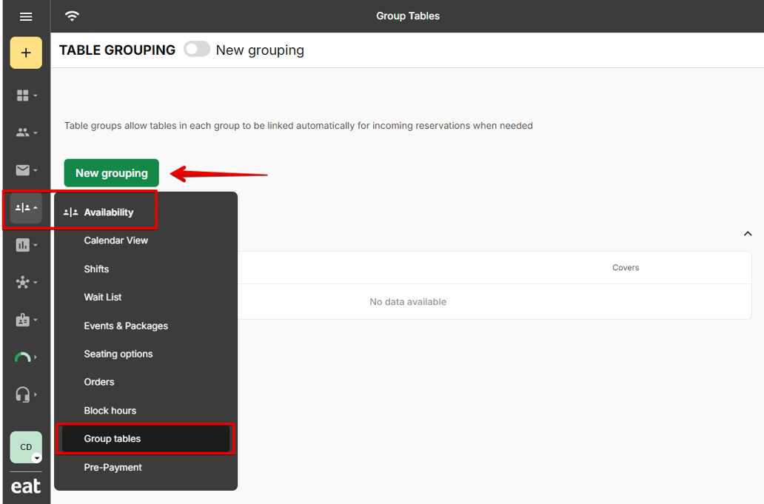
Task: Click the Covers column header
Action: [x=626, y=268]
